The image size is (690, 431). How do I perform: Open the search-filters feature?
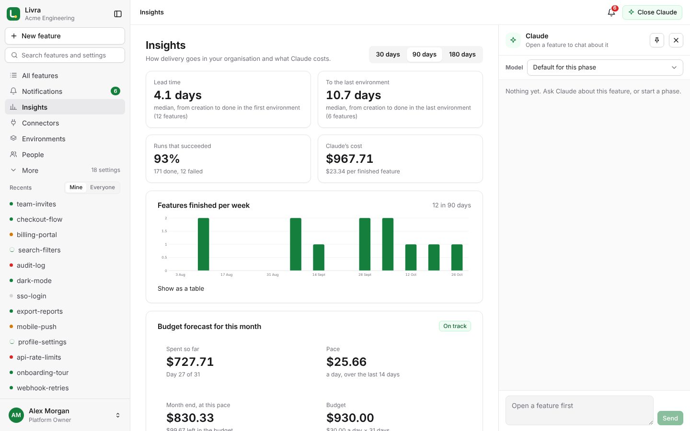(65, 250)
